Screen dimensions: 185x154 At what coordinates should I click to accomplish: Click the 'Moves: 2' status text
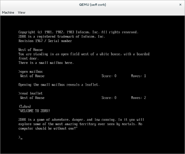[x=138, y=98]
